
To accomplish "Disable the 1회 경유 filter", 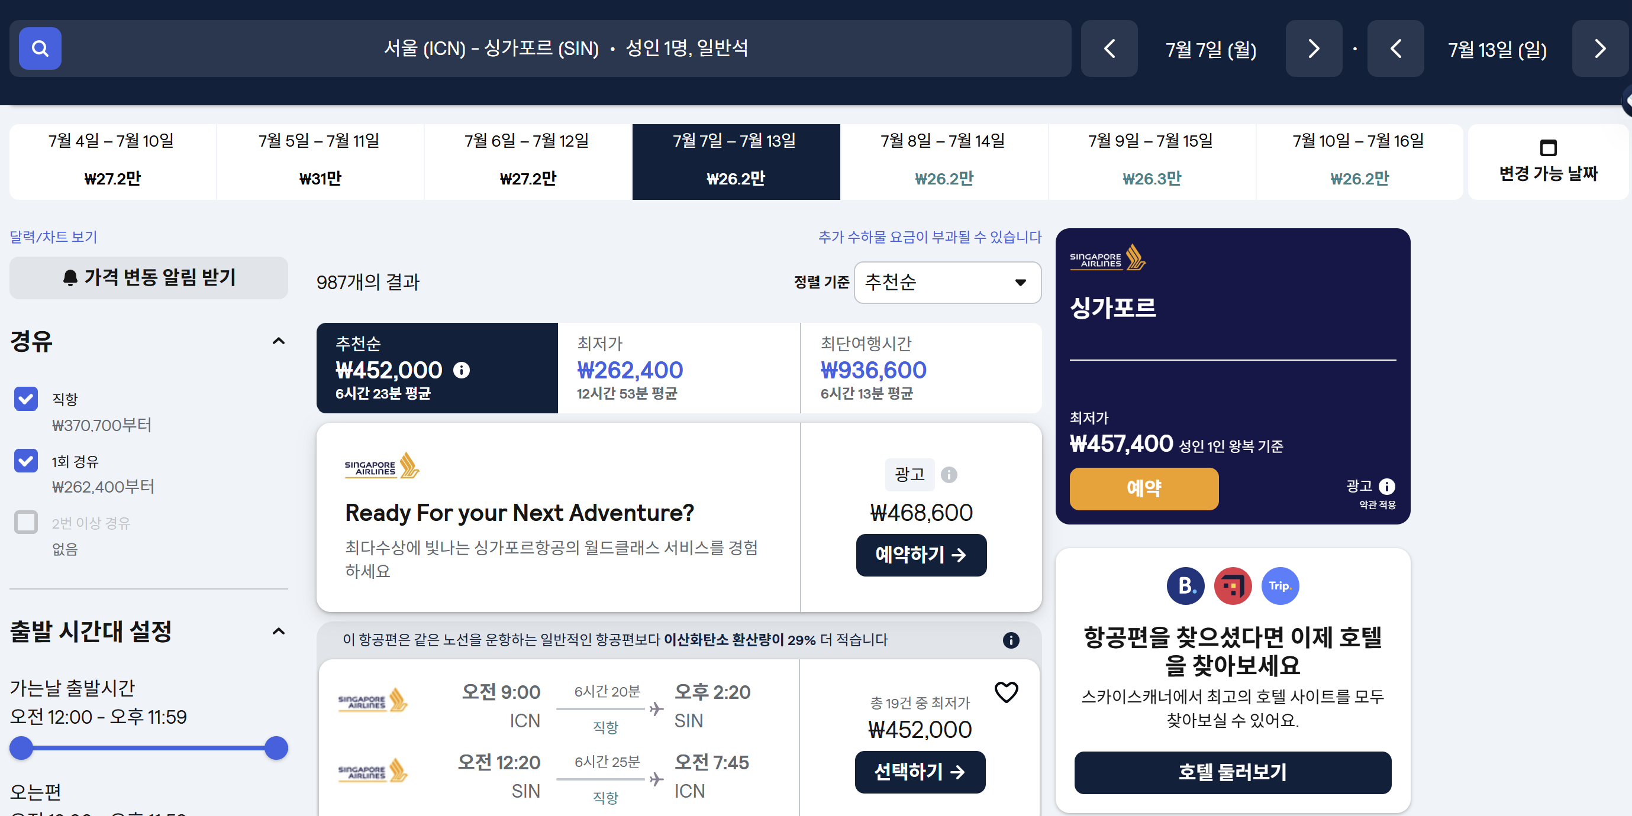I will tap(25, 461).
